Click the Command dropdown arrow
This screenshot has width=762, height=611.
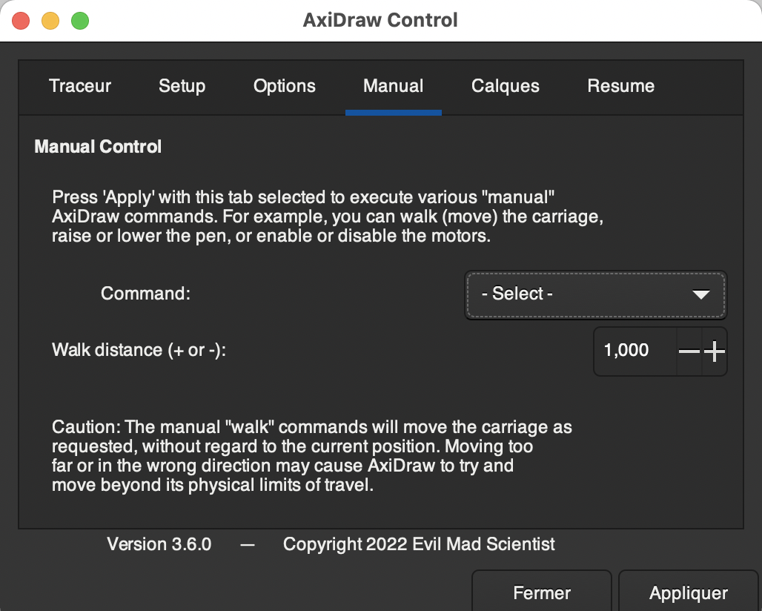point(700,294)
